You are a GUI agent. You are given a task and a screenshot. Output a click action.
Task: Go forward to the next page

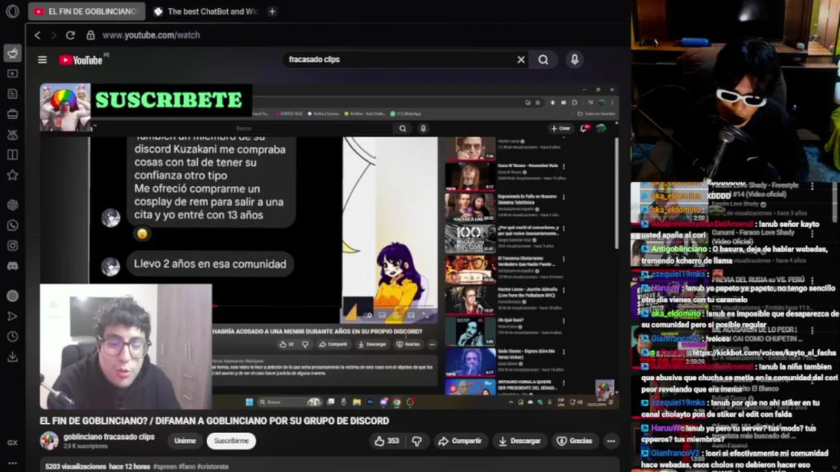pyautogui.click(x=54, y=35)
